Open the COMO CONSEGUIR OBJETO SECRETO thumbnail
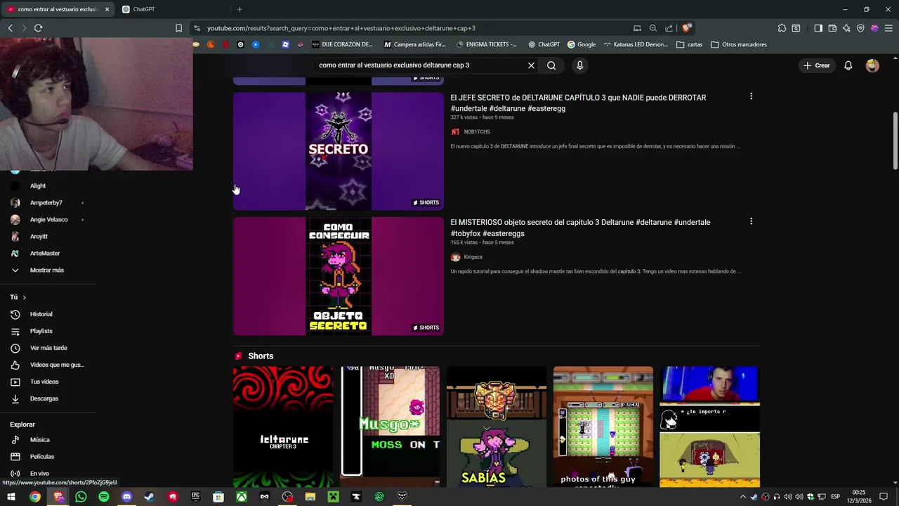 (x=339, y=276)
